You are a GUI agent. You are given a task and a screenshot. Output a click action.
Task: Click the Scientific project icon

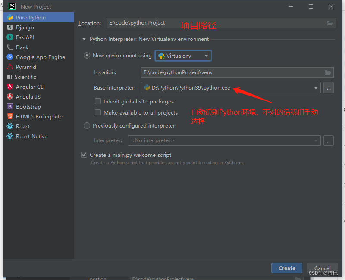coord(9,77)
